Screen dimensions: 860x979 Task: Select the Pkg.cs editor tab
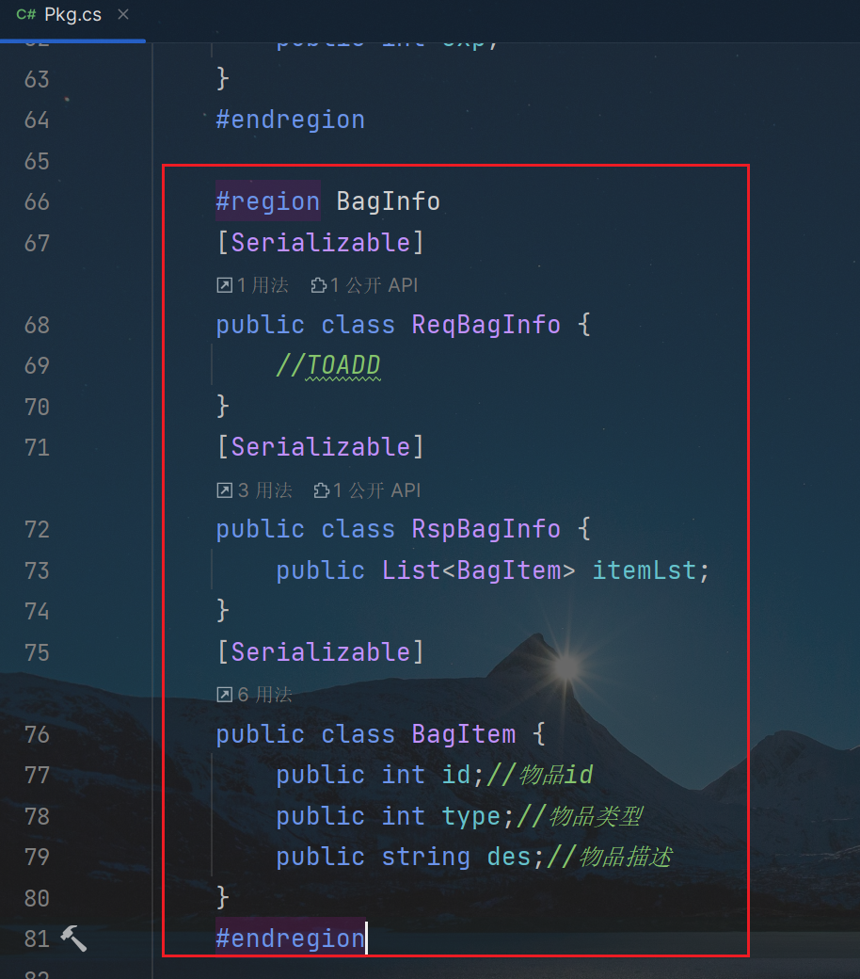pyautogui.click(x=73, y=15)
